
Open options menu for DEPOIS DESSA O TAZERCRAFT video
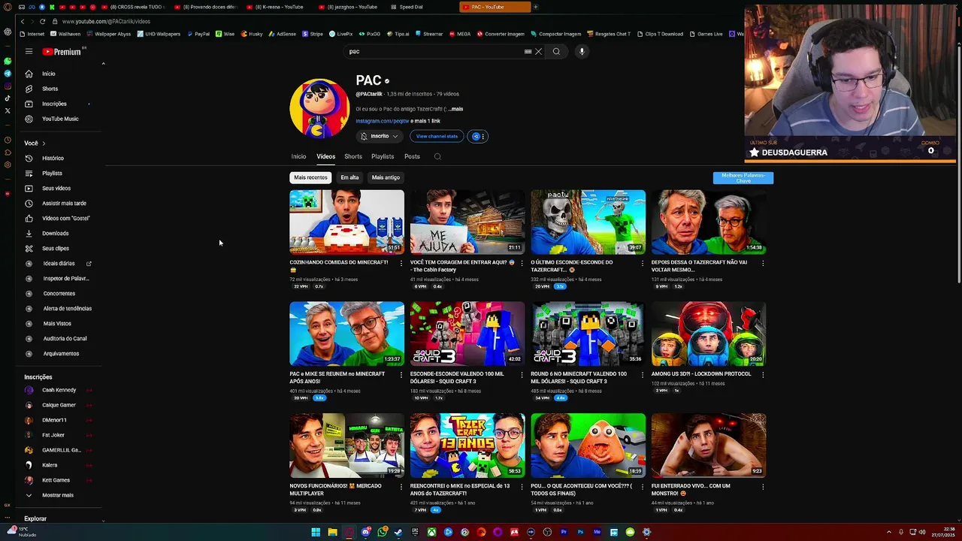click(763, 263)
